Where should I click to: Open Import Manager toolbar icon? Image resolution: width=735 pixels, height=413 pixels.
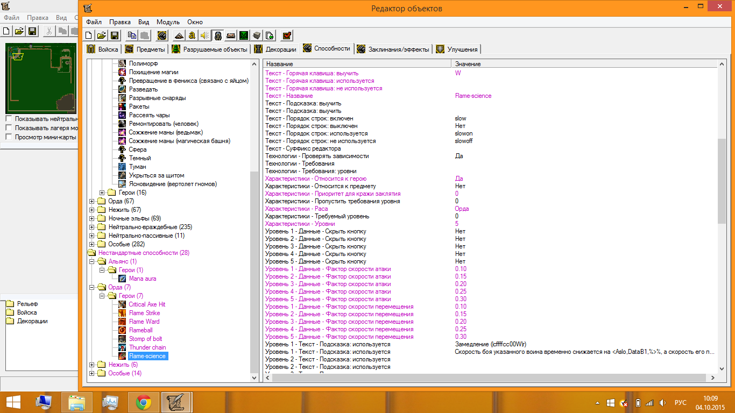(270, 35)
